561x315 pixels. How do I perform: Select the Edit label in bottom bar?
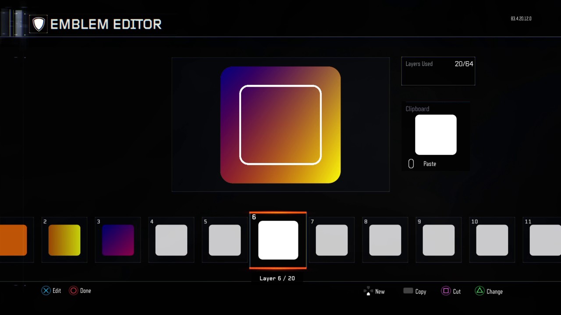(x=57, y=290)
